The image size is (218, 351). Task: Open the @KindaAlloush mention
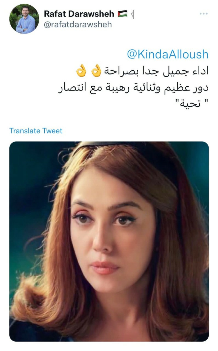(x=168, y=54)
